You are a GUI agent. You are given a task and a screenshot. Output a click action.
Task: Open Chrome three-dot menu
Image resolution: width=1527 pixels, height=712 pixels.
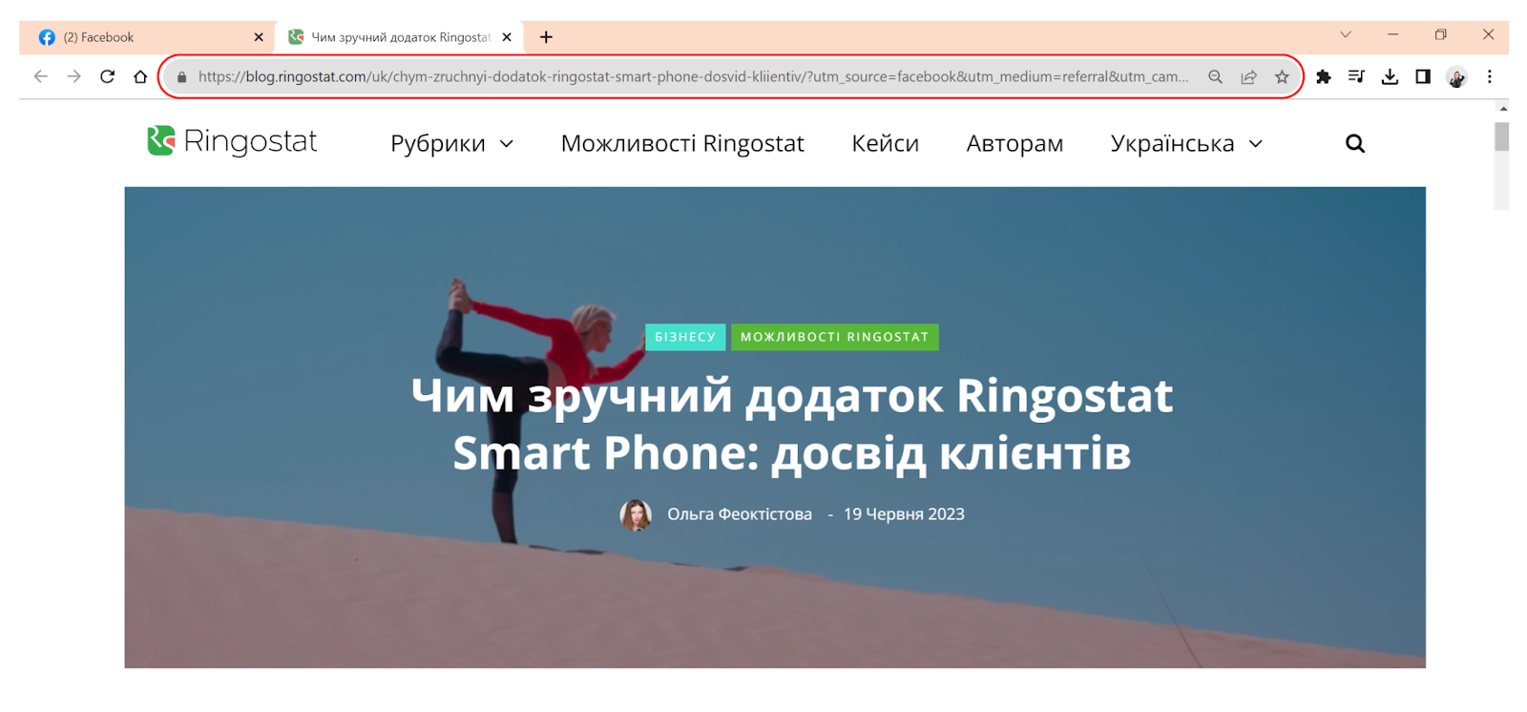tap(1489, 76)
